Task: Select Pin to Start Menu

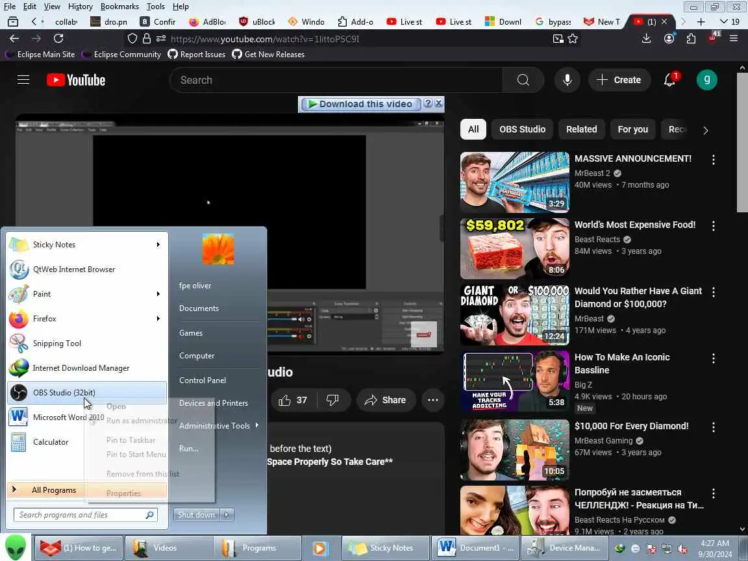Action: [x=136, y=455]
